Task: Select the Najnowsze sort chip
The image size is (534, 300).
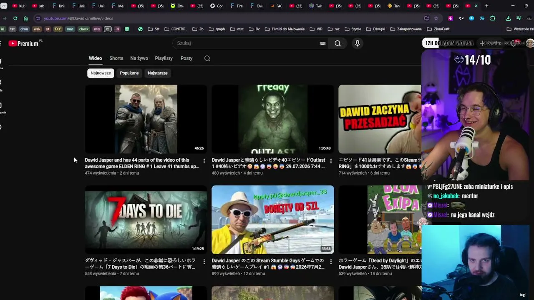Action: pos(101,73)
